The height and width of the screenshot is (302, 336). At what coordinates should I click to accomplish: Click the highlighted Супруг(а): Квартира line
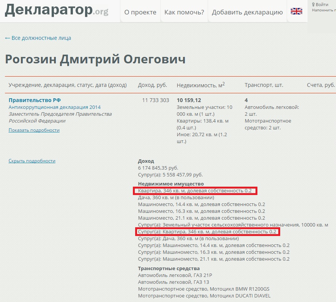[207, 232]
